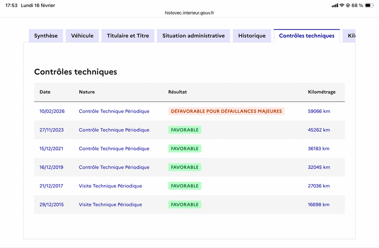Tap the cellular signal bars icon

(x=335, y=5)
